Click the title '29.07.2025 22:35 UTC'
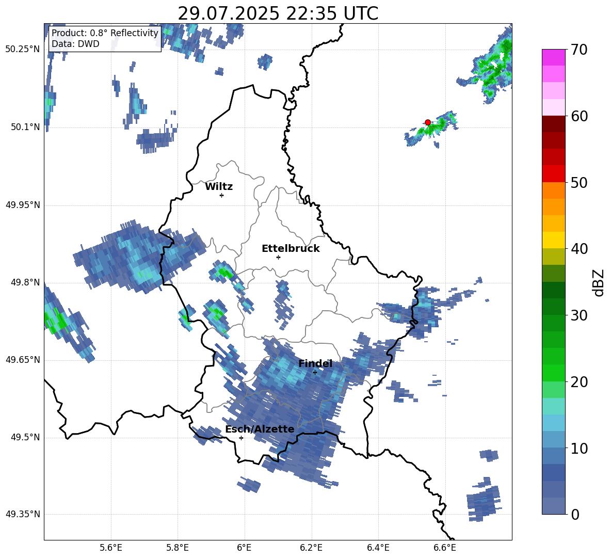 pyautogui.click(x=278, y=14)
